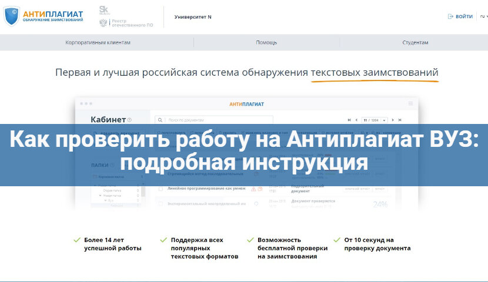Tick checkbox for Экспериментальный неопределенный document

tap(161, 204)
